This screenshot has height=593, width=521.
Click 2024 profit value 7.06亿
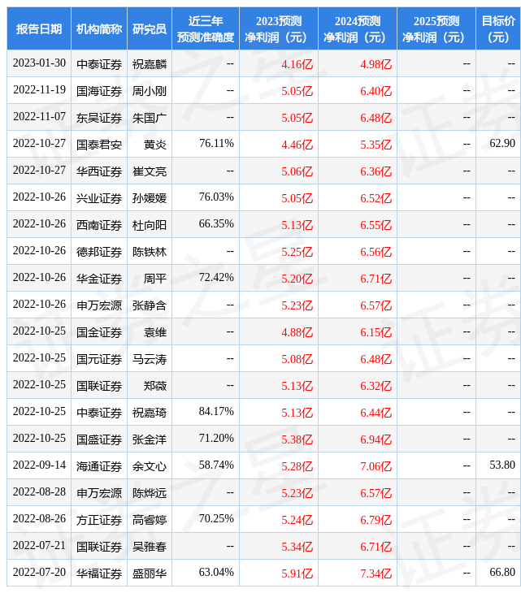pyautogui.click(x=376, y=466)
